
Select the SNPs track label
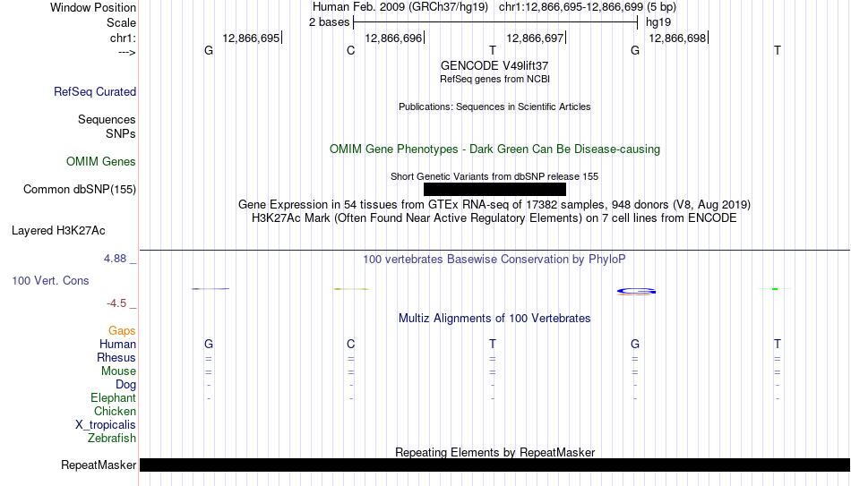[x=121, y=133]
